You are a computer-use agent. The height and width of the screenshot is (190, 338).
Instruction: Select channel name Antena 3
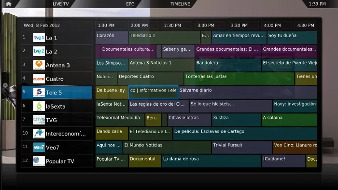tap(58, 65)
